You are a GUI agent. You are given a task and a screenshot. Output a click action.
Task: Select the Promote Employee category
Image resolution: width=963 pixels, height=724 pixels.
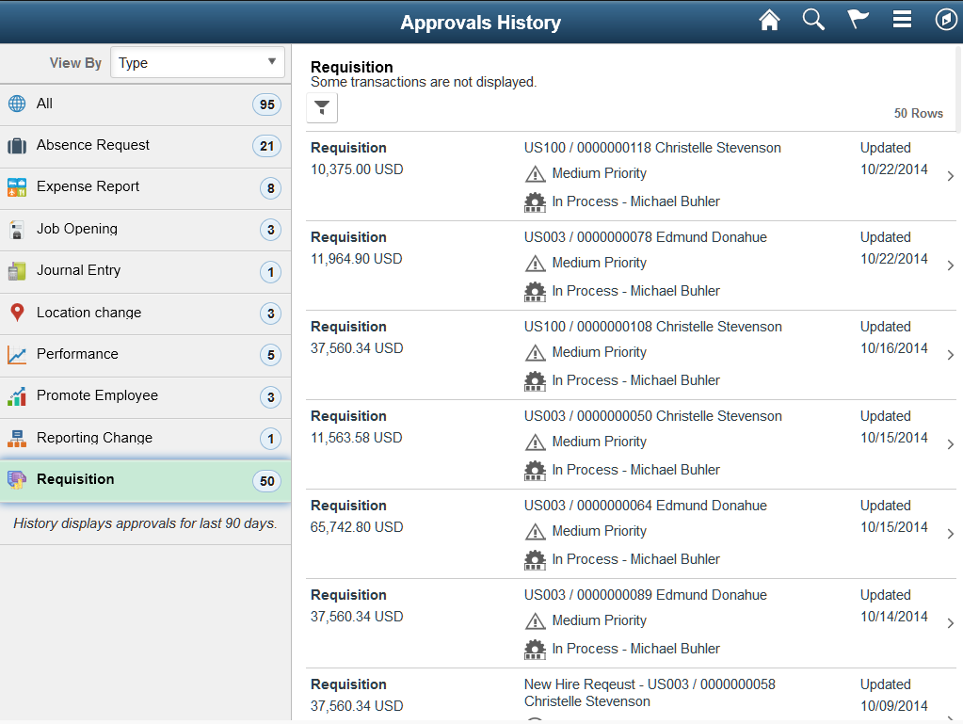point(146,396)
